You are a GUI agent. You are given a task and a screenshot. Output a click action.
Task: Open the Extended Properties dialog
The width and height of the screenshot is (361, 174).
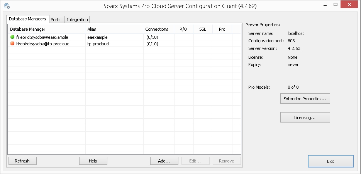tap(305, 99)
